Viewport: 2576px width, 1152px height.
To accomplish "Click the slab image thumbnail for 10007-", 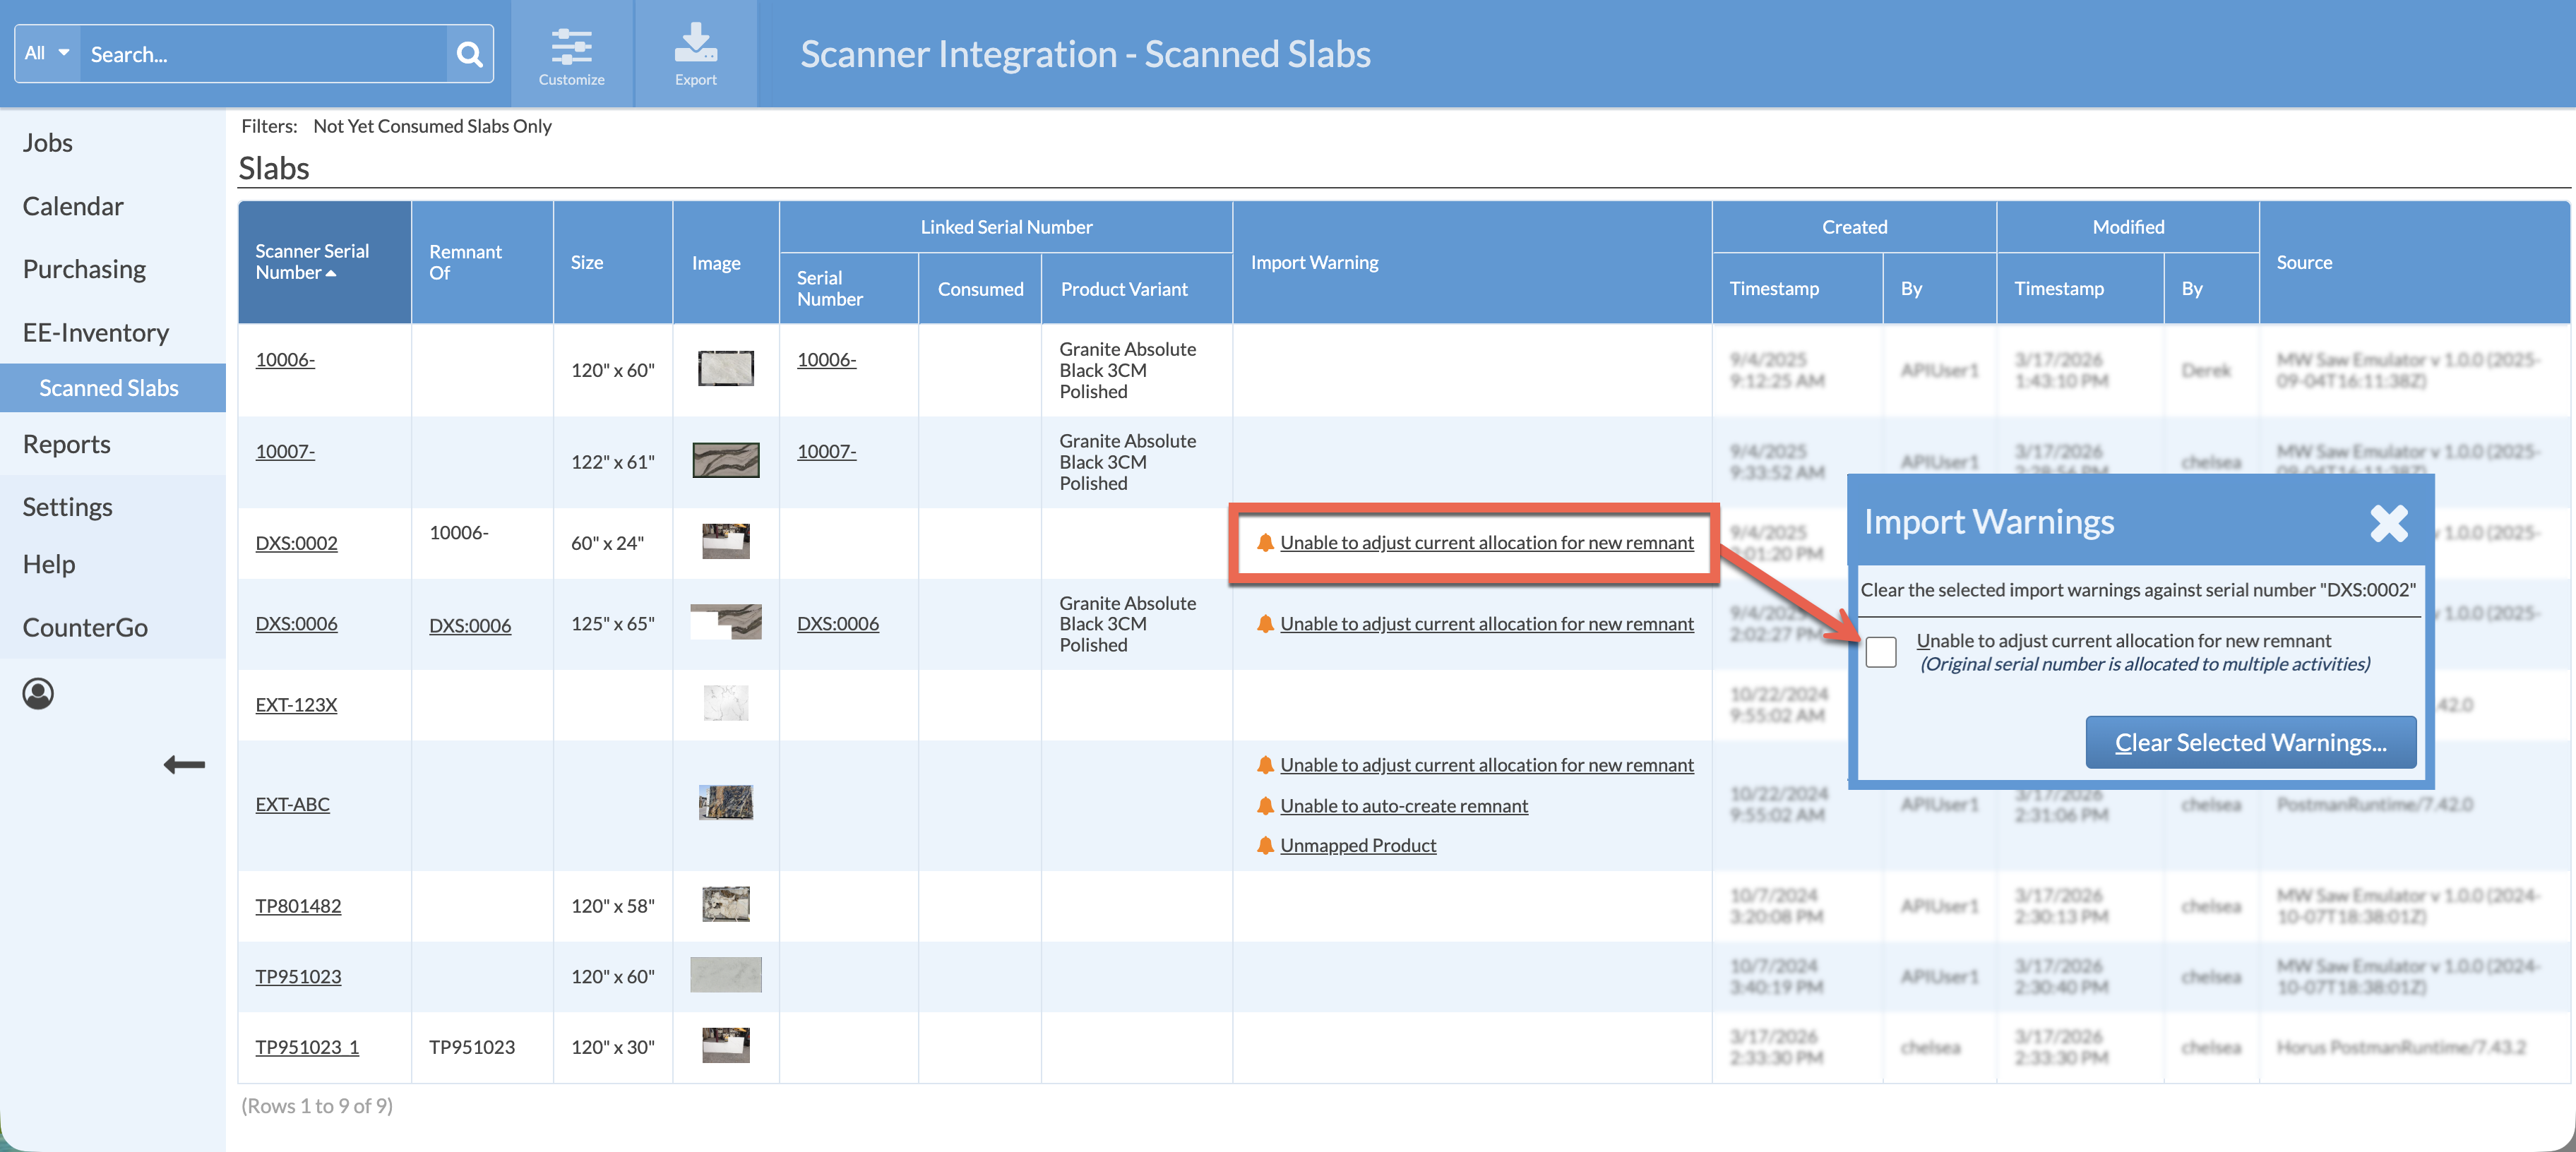I will (725, 462).
